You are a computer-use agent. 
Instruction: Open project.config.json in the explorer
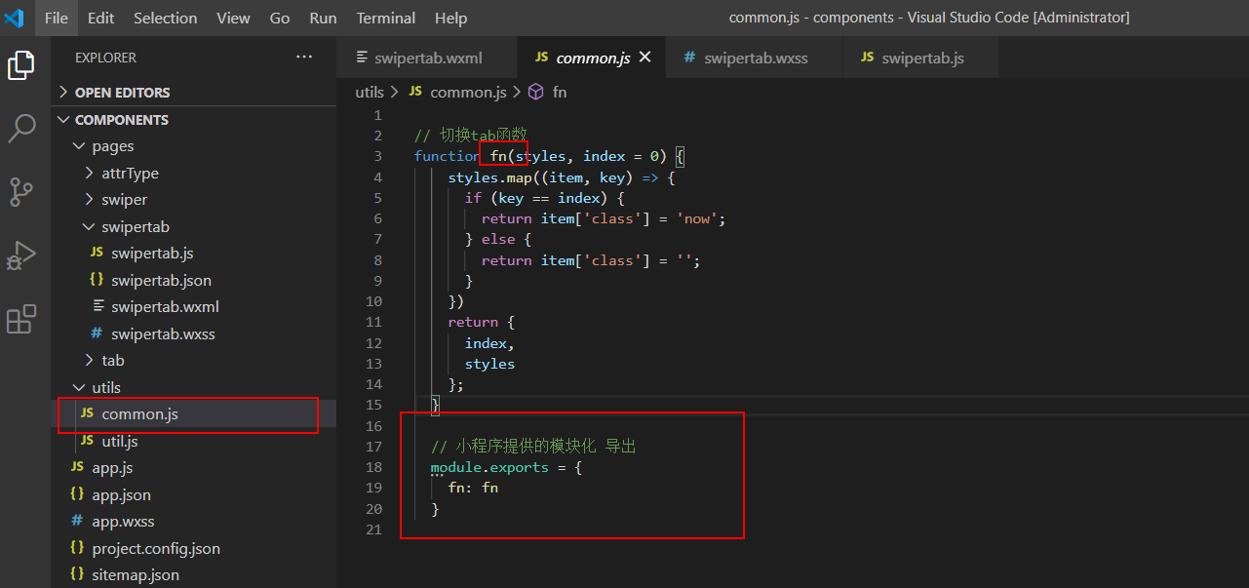tap(193, 549)
